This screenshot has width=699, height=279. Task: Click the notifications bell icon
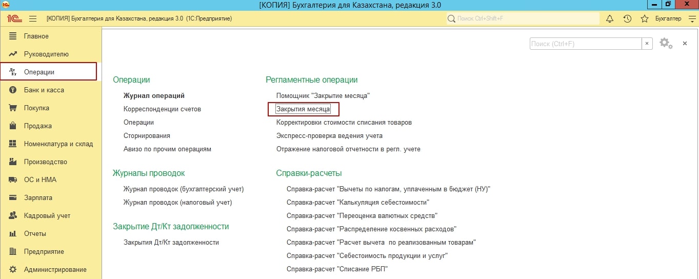tap(610, 18)
